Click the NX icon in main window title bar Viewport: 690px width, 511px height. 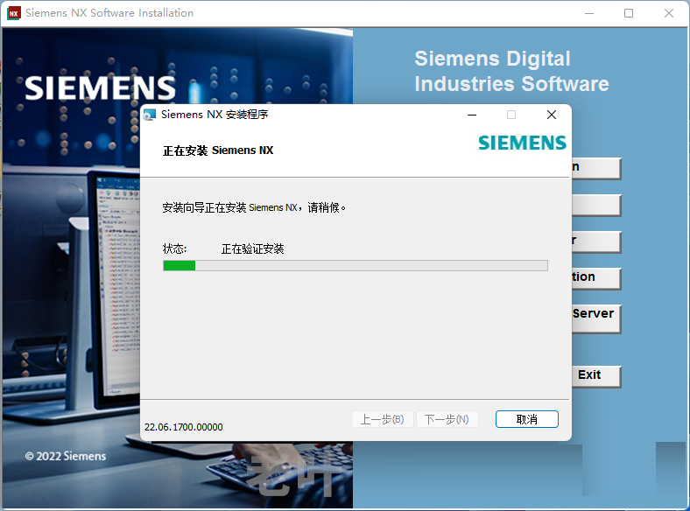coord(14,13)
